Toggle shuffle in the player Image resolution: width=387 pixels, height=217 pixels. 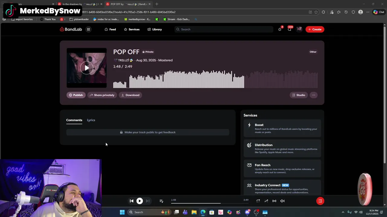tap(266, 201)
